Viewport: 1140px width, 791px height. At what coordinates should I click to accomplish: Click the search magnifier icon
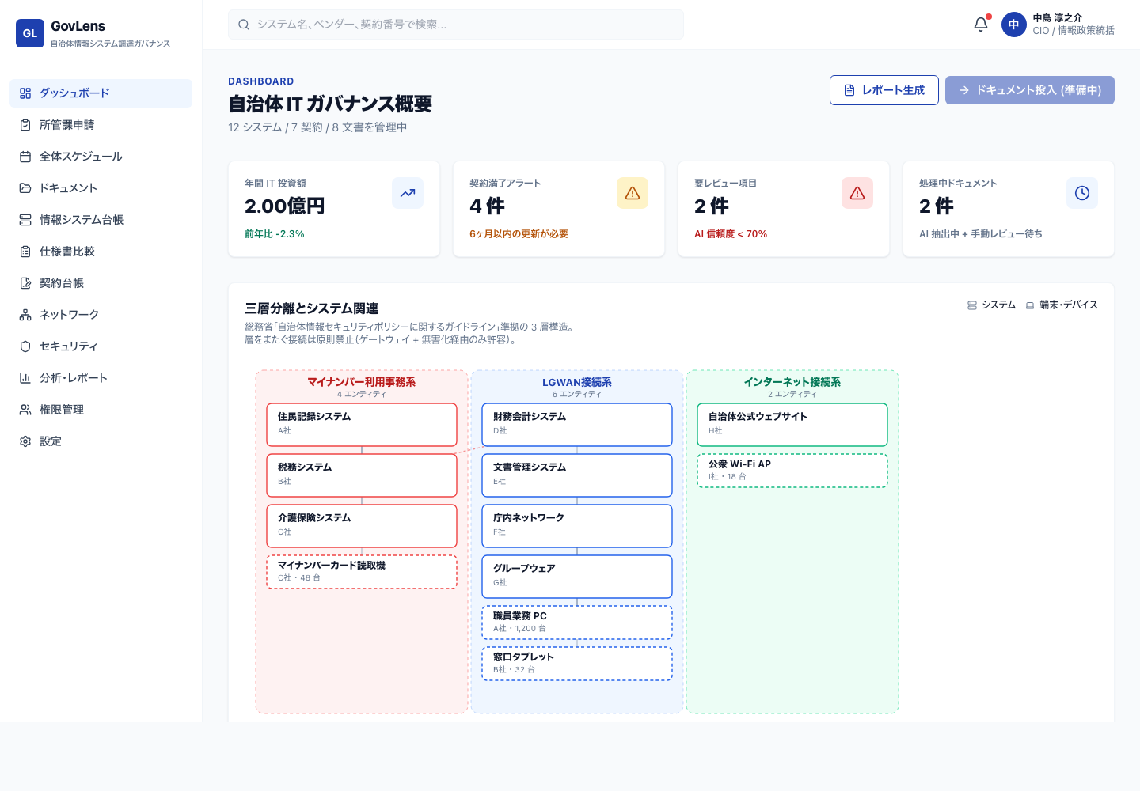244,25
